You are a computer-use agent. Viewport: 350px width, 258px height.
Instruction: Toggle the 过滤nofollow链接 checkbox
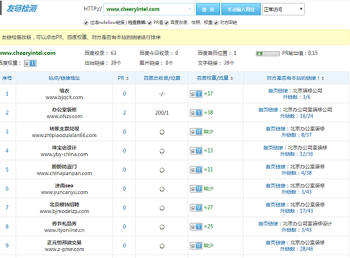tap(86, 22)
